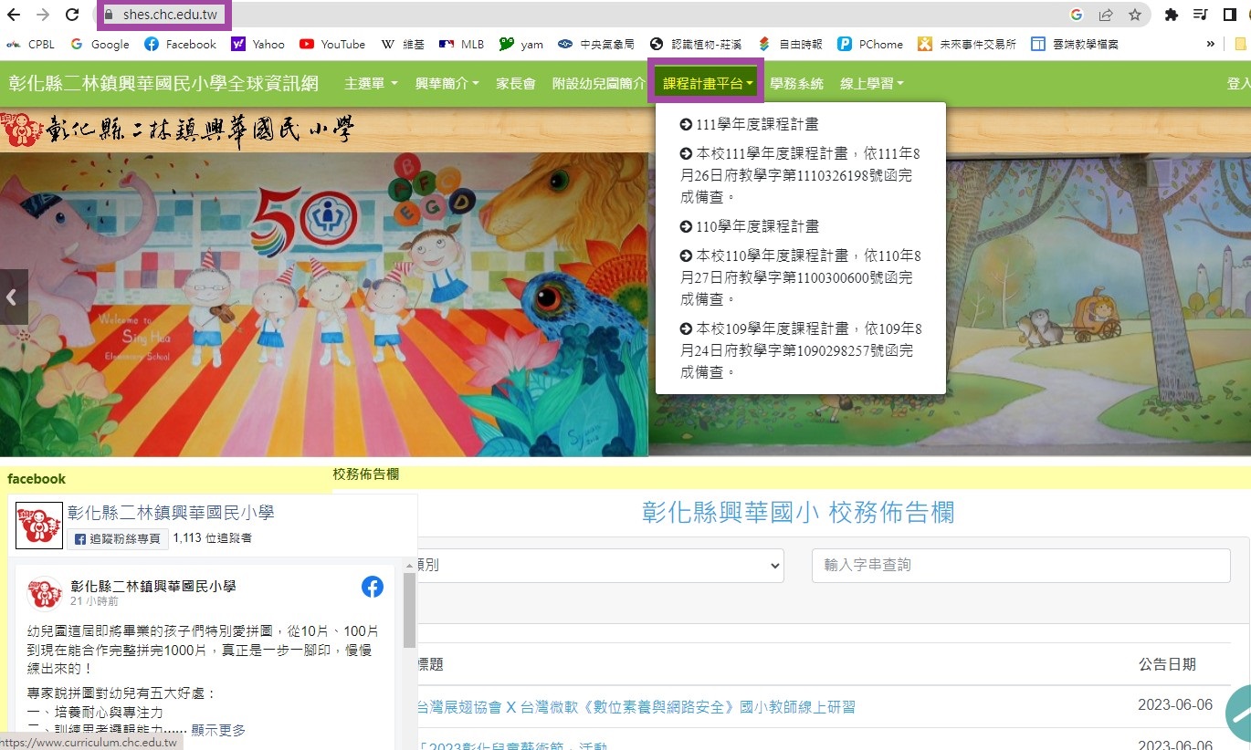
Task: Open the 附設幼兒園簡介 navigation item
Action: pos(599,83)
